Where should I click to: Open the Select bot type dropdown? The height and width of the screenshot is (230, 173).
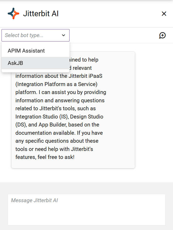(x=35, y=35)
